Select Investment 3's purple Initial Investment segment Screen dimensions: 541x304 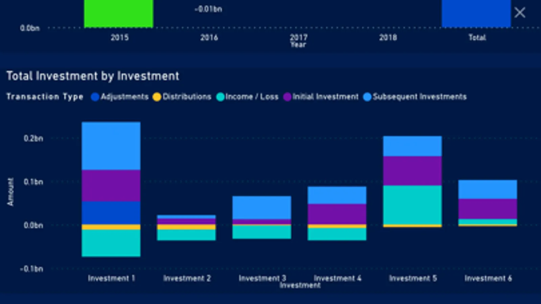[x=262, y=222]
